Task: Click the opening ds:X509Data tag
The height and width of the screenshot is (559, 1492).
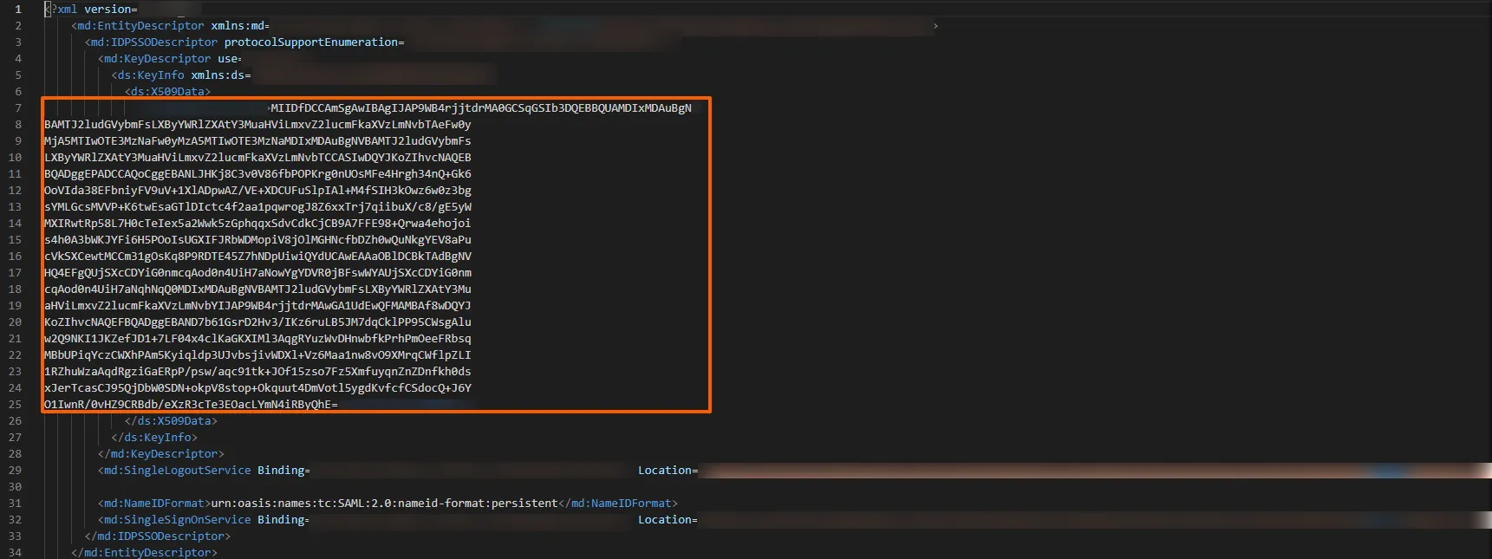Action: coord(167,92)
